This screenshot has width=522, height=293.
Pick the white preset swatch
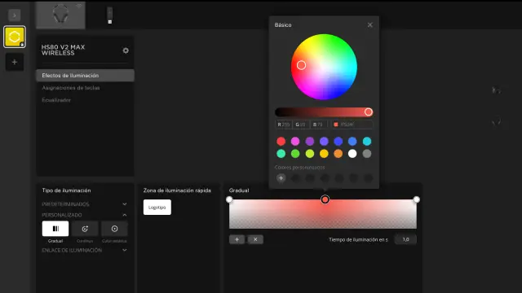pyautogui.click(x=352, y=154)
